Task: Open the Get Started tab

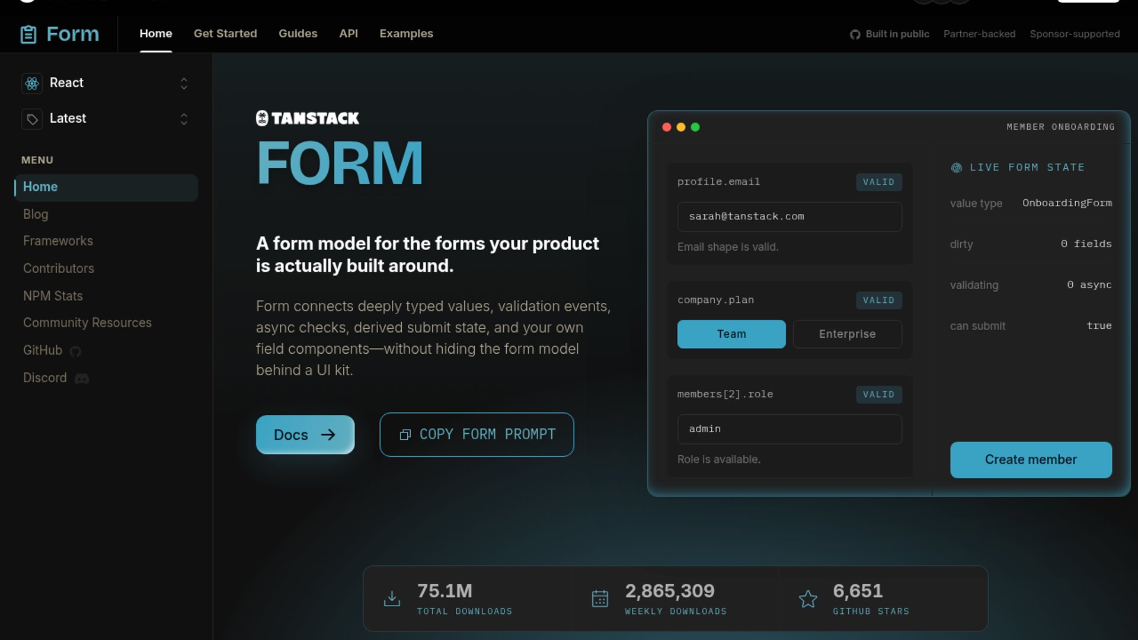Action: 225,34
